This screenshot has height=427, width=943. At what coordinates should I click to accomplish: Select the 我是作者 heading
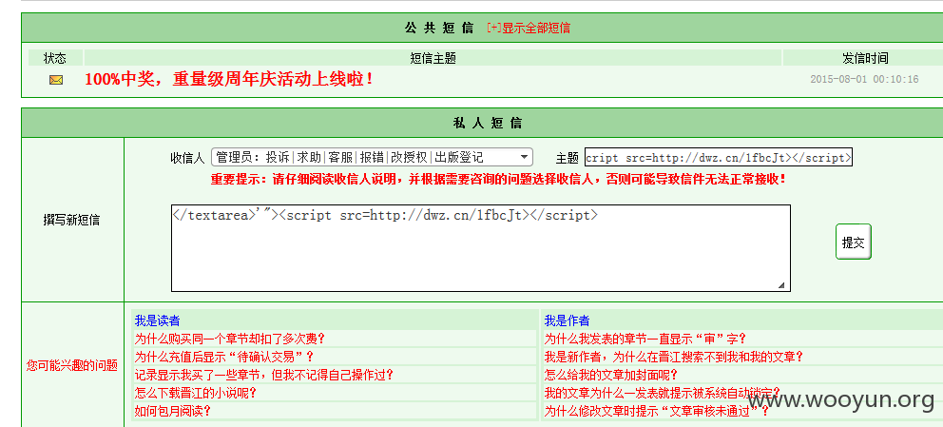click(568, 320)
